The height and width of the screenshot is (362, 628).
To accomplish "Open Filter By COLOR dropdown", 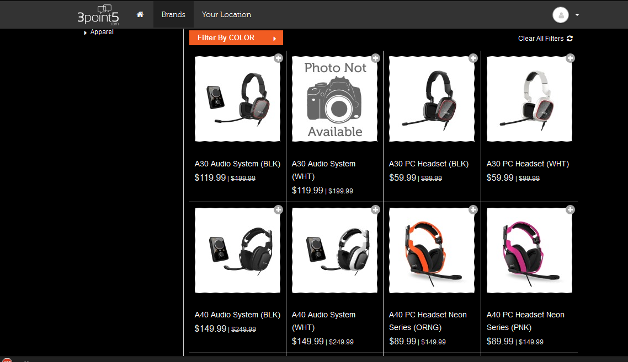I will click(x=236, y=37).
